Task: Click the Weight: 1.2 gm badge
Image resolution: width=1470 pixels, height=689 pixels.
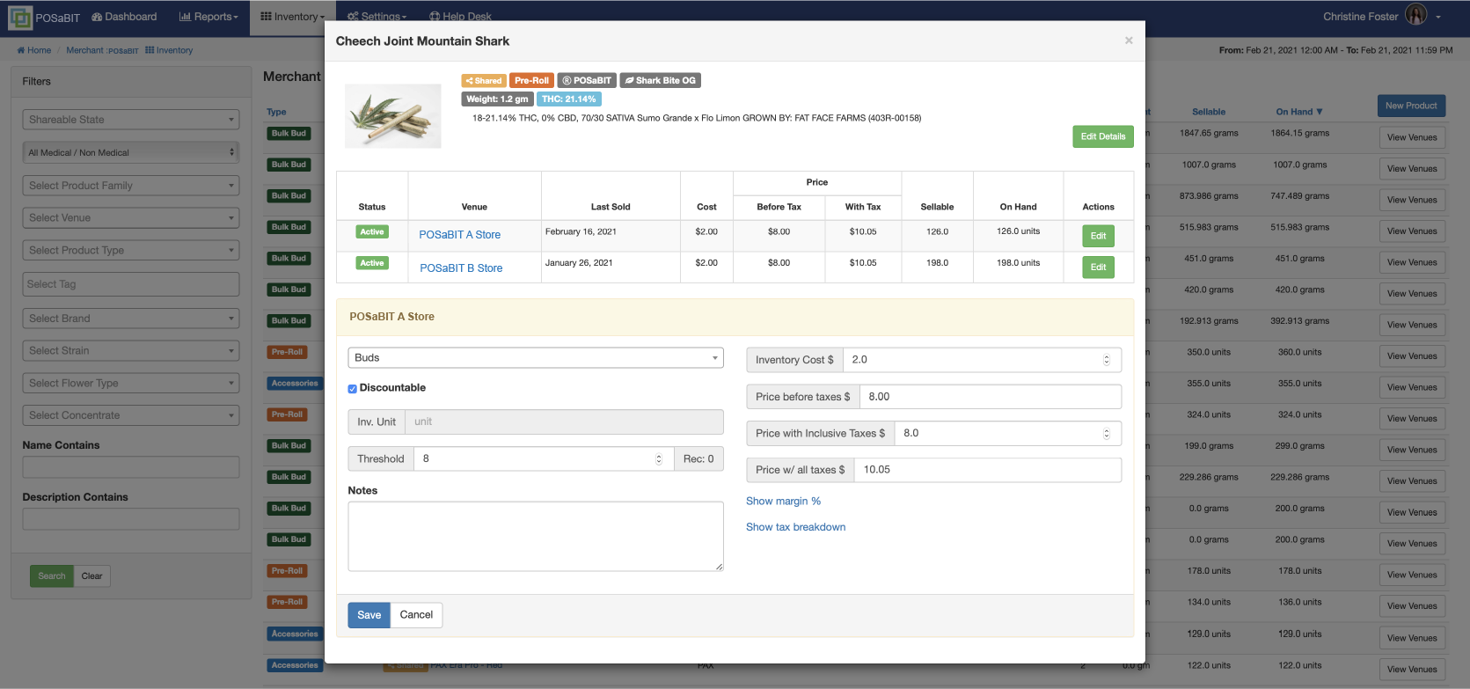Action: (497, 99)
